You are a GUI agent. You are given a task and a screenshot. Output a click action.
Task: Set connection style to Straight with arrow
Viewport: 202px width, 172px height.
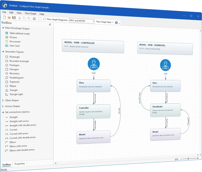click(17, 121)
